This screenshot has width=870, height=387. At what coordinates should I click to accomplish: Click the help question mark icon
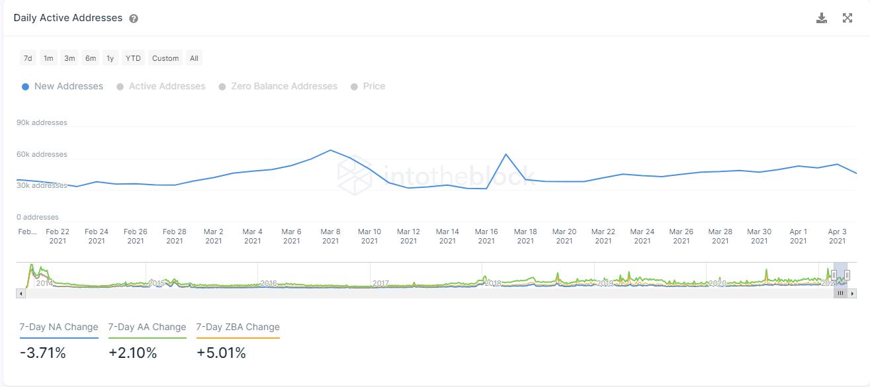coord(134,19)
